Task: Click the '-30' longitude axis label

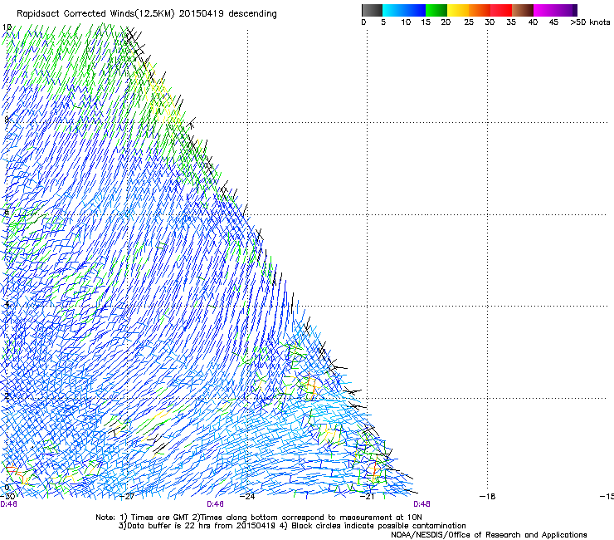Action: [7, 497]
